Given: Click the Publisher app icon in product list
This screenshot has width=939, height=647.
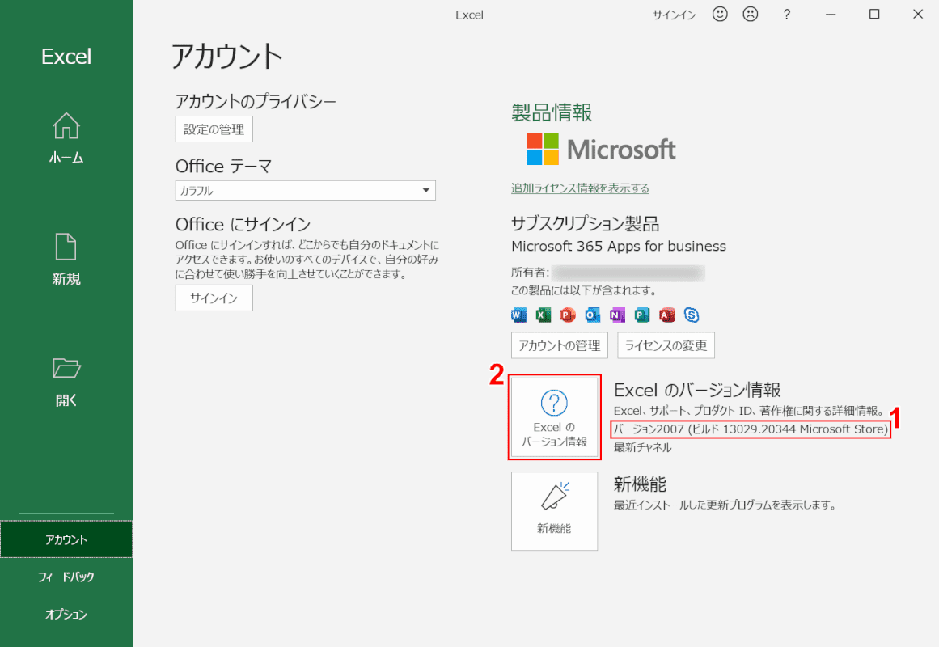Looking at the screenshot, I should (x=642, y=315).
